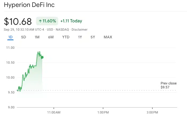
Task: Click the 11:00 AM axis label
Action: click(x=54, y=112)
